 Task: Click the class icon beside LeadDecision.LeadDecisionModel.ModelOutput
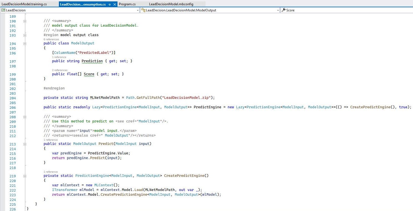[x=143, y=10]
